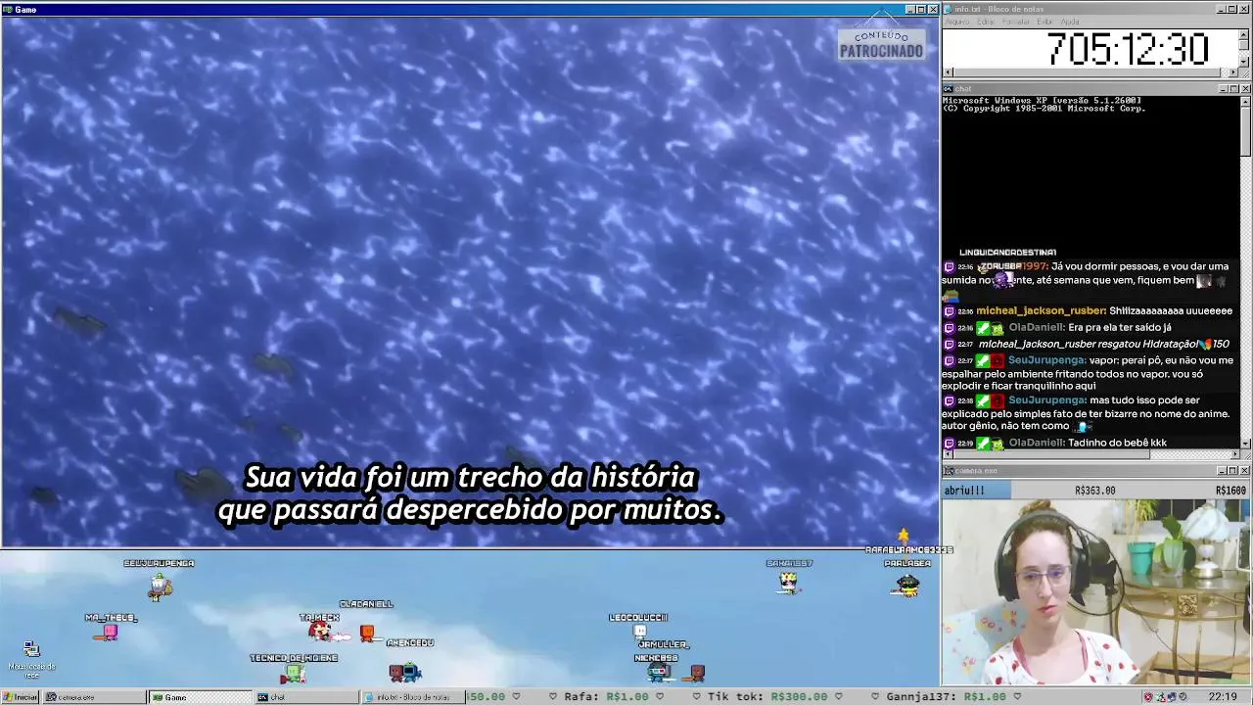Viewport: 1253px width, 705px height.
Task: Click the camera.exe title bar icon
Action: [948, 471]
